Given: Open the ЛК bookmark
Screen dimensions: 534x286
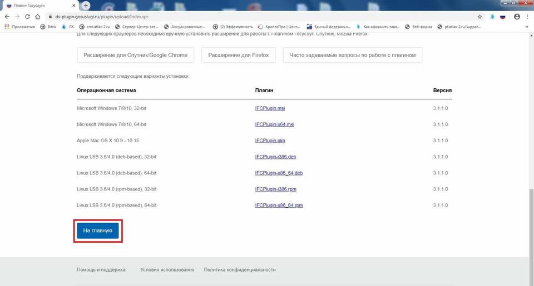Looking at the screenshot, I should (68, 27).
